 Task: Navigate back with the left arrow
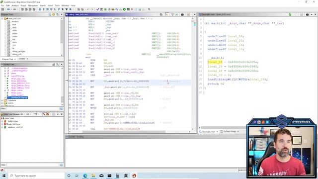pyautogui.click(x=8, y=9)
